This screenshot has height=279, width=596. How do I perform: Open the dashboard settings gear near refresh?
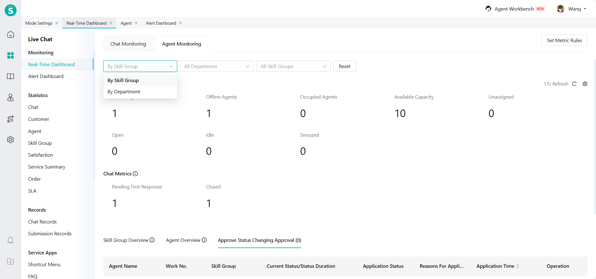click(585, 84)
